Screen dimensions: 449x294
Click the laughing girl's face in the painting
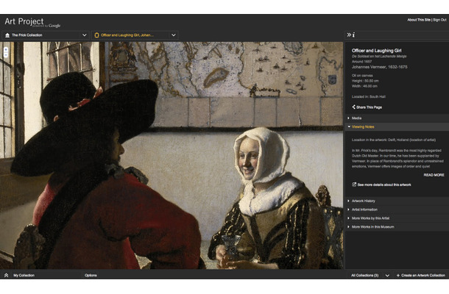click(248, 160)
